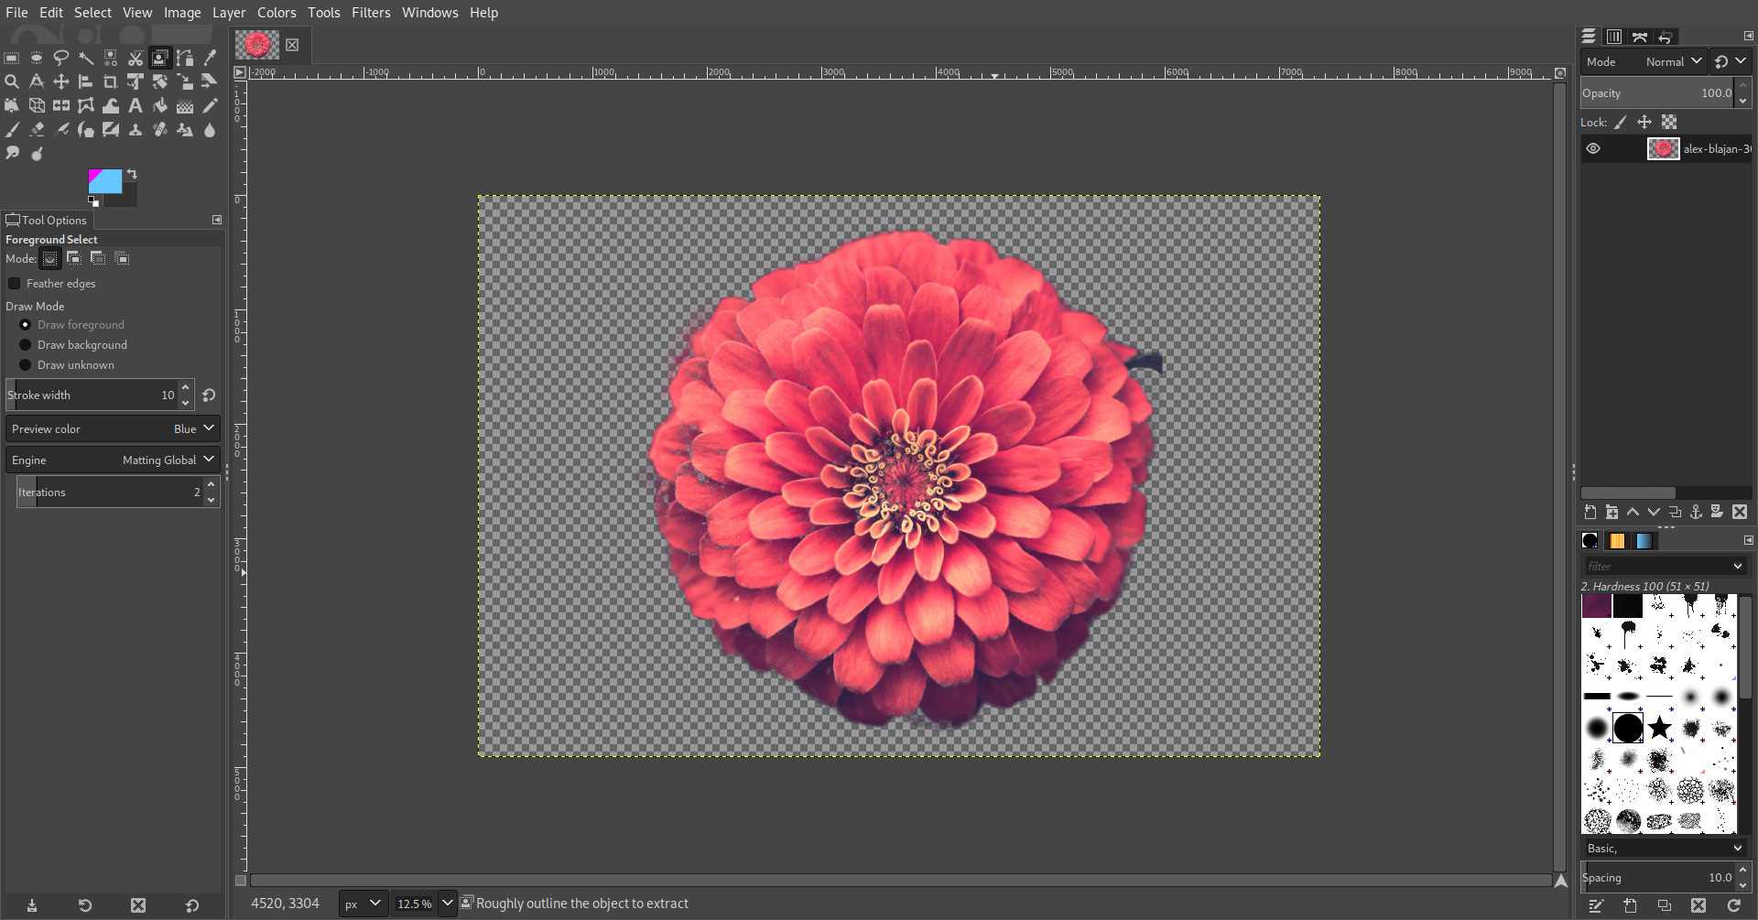This screenshot has width=1758, height=920.
Task: Open the Filters menu
Action: tap(370, 13)
